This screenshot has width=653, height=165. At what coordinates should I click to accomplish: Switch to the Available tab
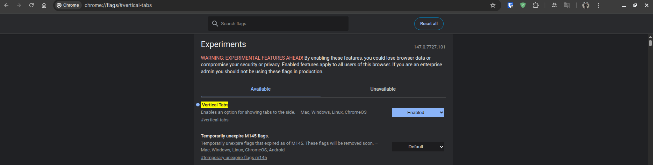tap(260, 89)
